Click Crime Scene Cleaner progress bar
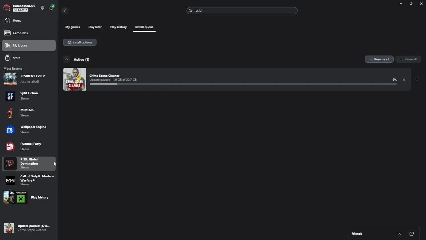The width and height of the screenshot is (426, 240). 243,84
